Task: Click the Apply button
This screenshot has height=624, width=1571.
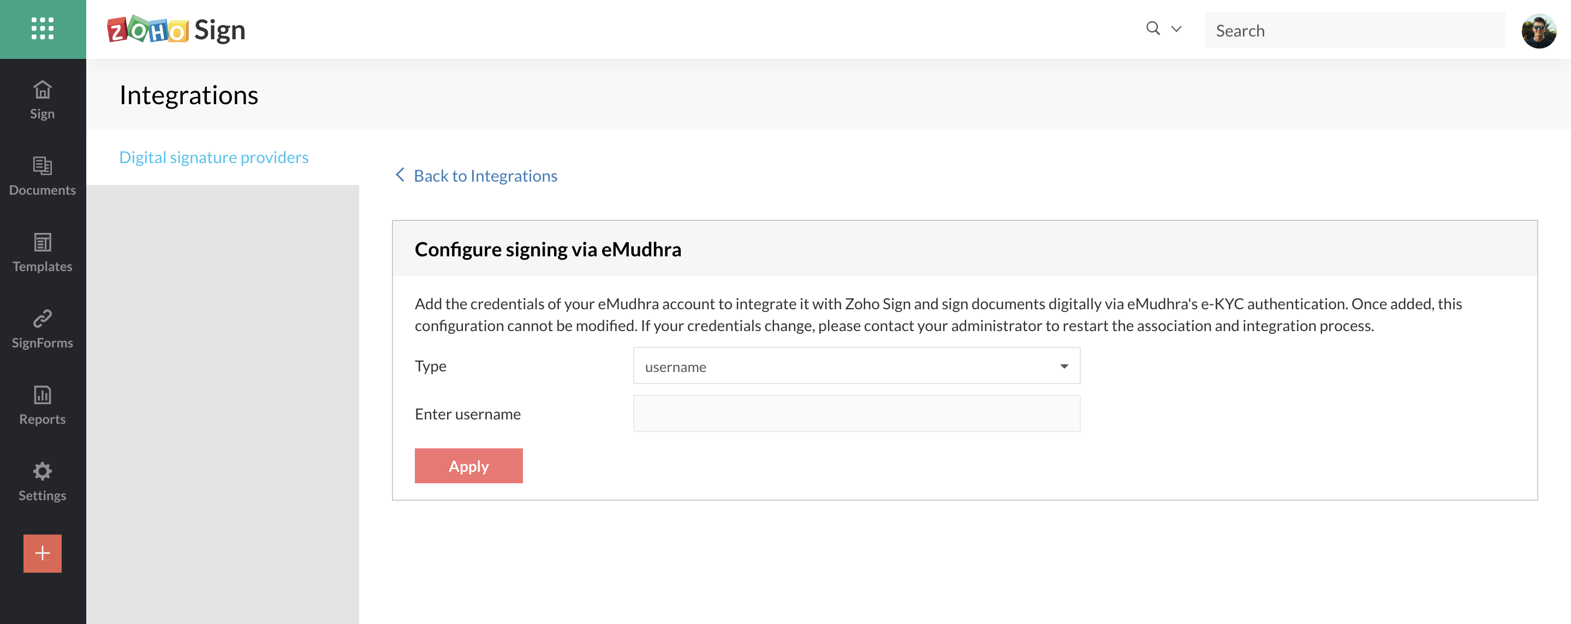Action: pyautogui.click(x=468, y=466)
